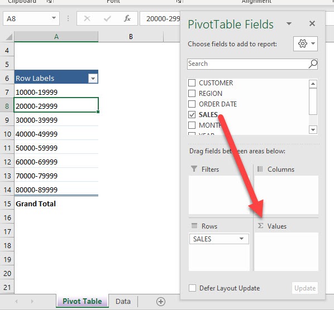Tick the MONTH field checkbox
This screenshot has width=334, height=310.
coord(192,125)
